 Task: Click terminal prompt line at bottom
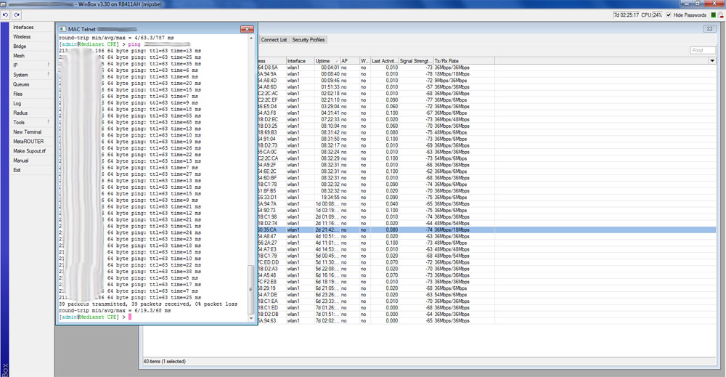(95, 317)
